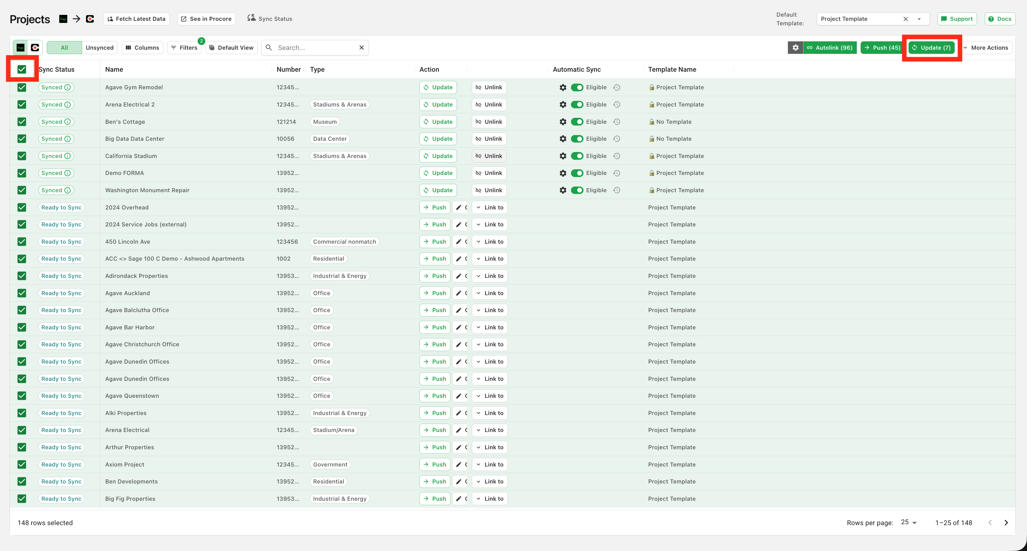Open the Support chat button
The image size is (1027, 551).
957,19
